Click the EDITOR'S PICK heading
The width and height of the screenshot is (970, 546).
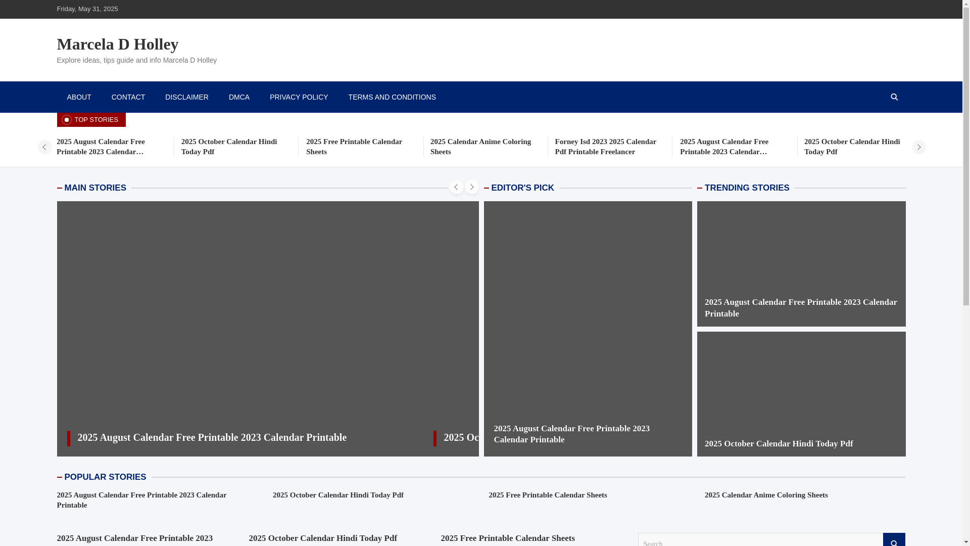pyautogui.click(x=522, y=188)
